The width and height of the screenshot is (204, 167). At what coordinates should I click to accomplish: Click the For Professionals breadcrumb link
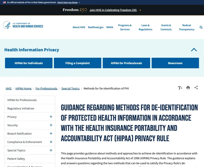point(47,88)
